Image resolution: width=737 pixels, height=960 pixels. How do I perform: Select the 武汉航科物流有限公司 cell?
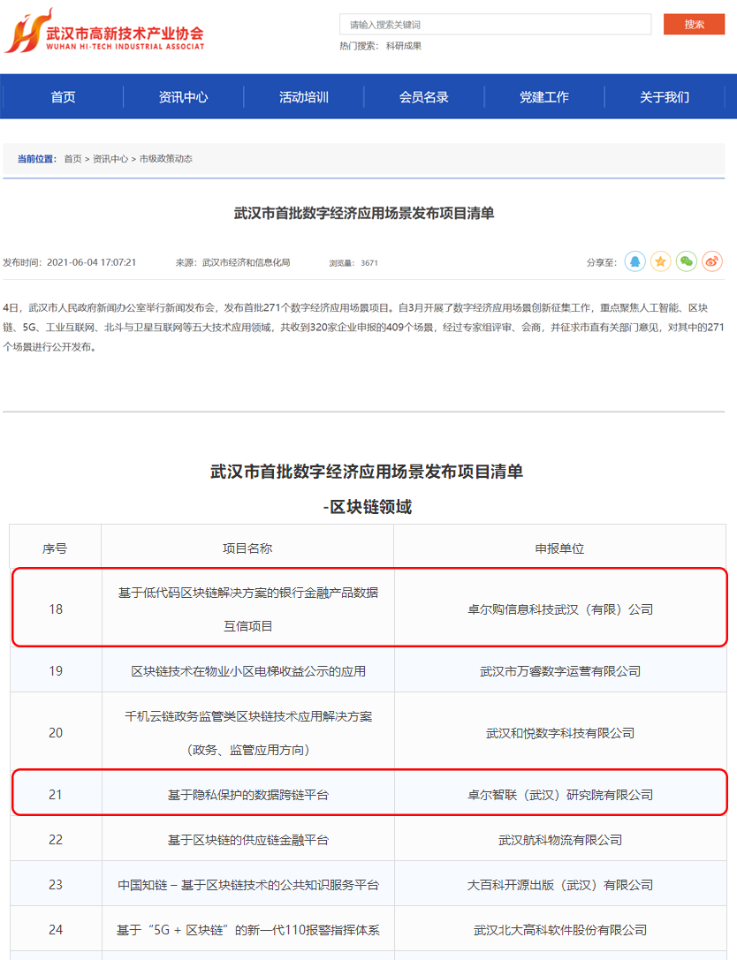point(560,839)
